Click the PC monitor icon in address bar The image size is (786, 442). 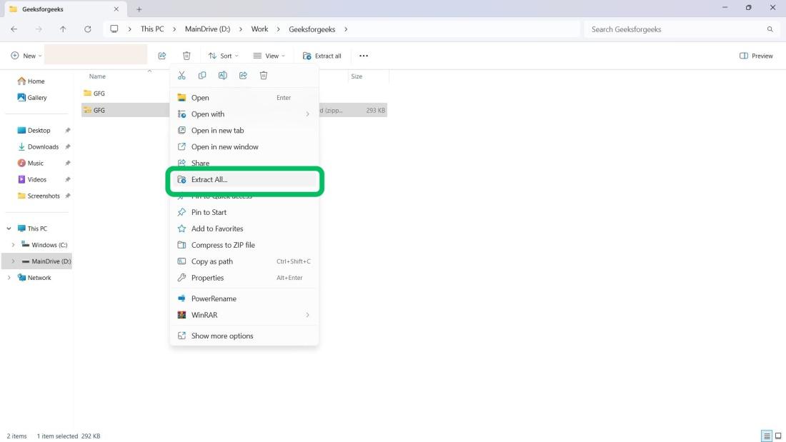click(114, 29)
